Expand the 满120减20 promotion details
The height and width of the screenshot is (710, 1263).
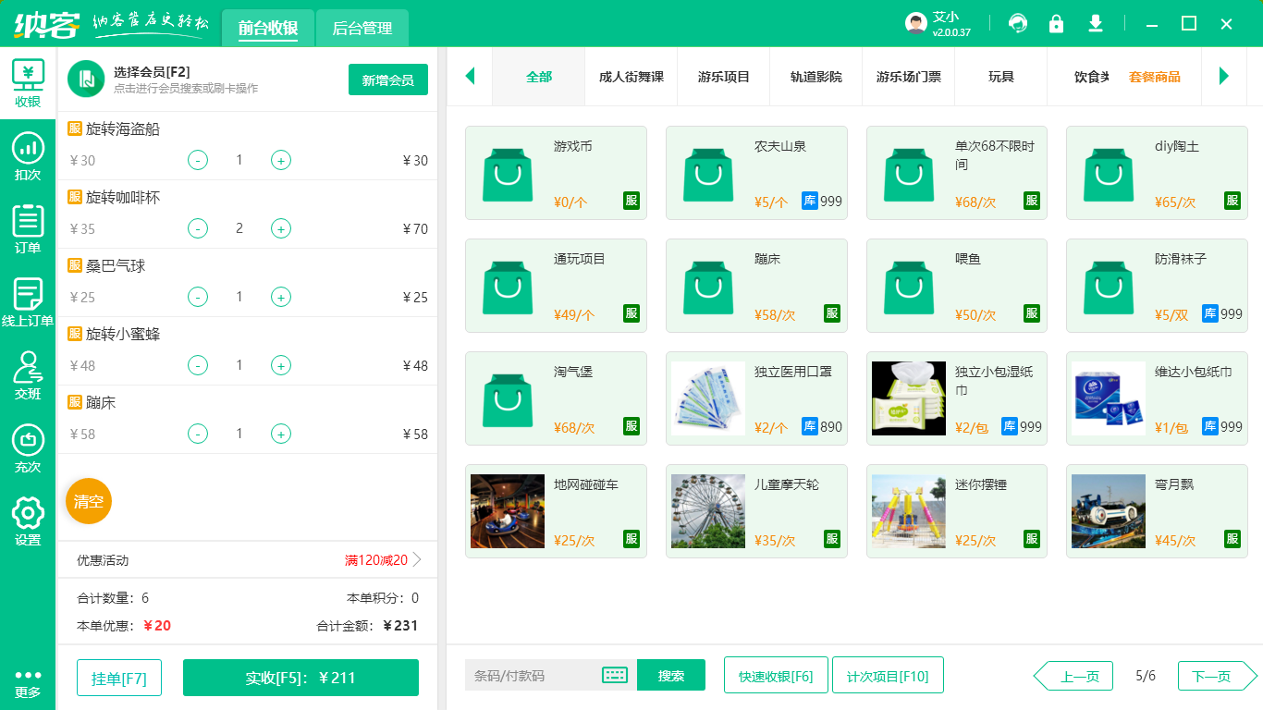373,558
